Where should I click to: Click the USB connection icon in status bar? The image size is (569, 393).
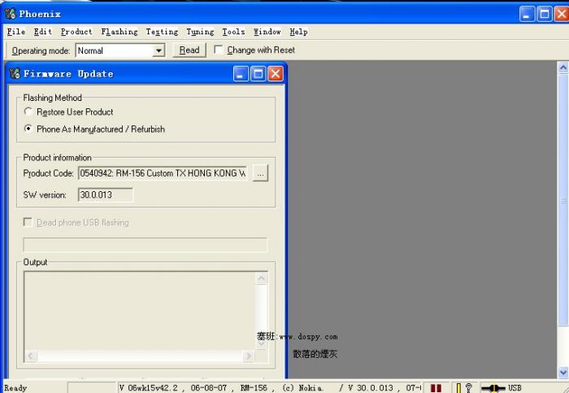[493, 388]
